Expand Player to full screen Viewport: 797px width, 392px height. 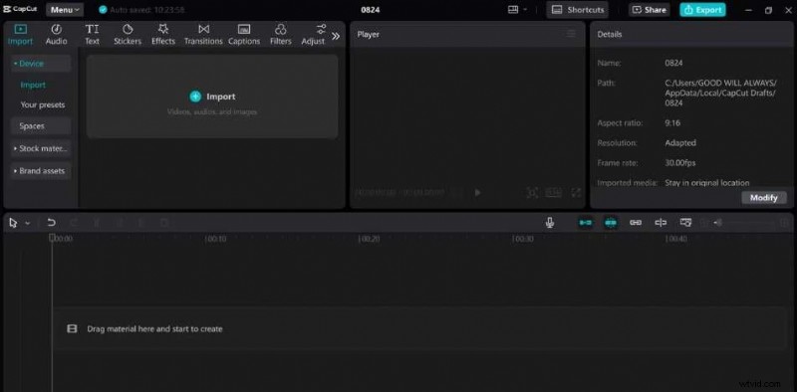(576, 192)
